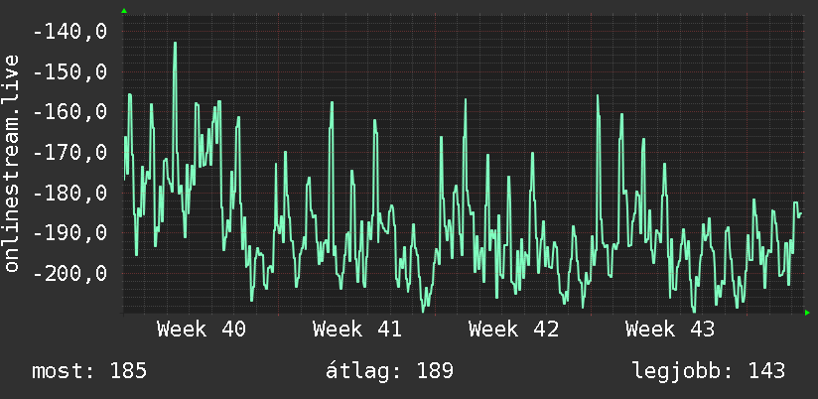Click the '-160,0' y-axis label
Screen dimensions: 818x399
[69, 112]
